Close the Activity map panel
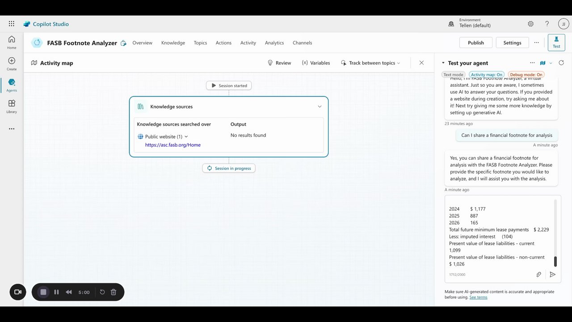This screenshot has width=572, height=322. (x=421, y=63)
